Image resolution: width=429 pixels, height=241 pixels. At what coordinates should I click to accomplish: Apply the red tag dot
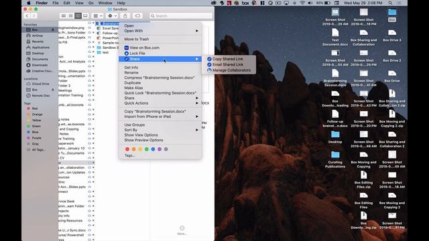coord(127,149)
